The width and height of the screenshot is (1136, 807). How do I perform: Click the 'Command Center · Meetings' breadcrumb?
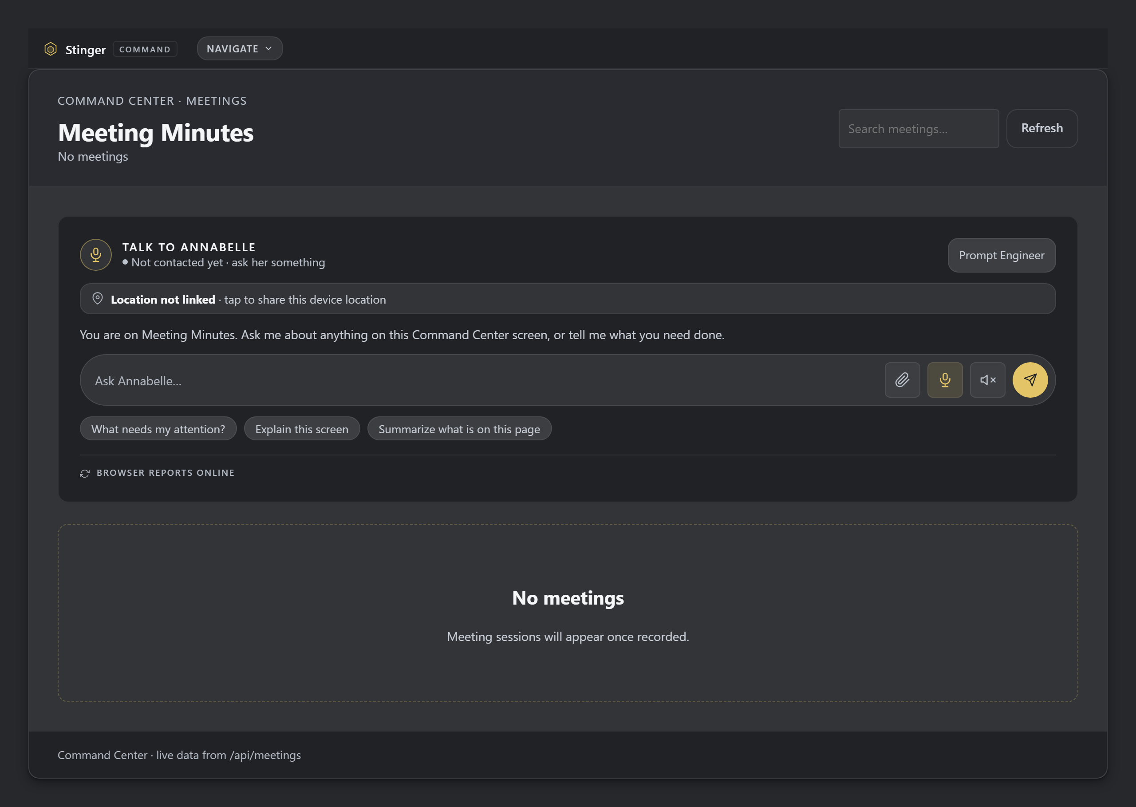coord(152,101)
